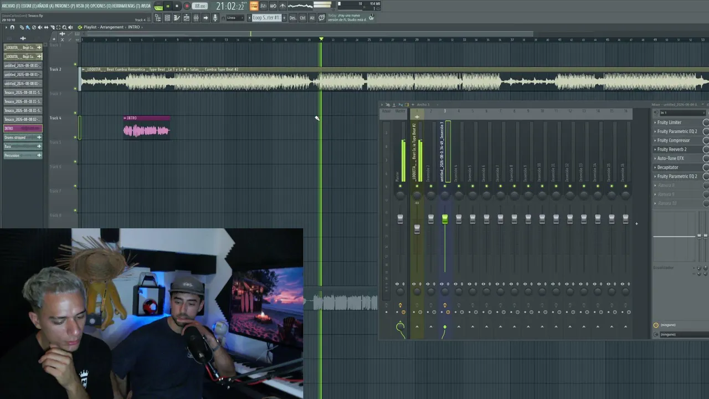Open the HERRAMIENTAS (T) menu

(x=126, y=6)
